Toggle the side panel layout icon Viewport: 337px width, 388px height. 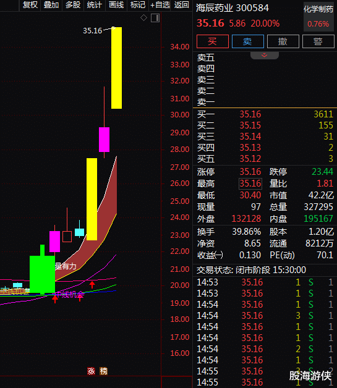pyautogui.click(x=155, y=18)
